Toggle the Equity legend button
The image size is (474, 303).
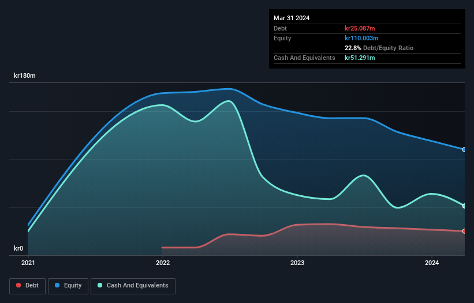coord(68,286)
